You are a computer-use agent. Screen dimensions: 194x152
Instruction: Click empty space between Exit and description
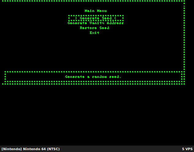pyautogui.click(x=94, y=52)
